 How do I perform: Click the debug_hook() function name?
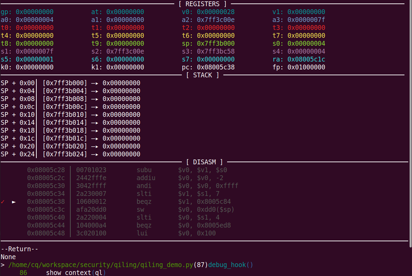pos(230,265)
